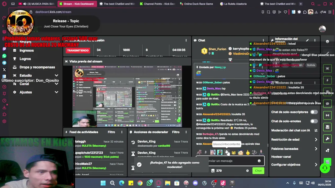Viewport: 335px width, 188px height.
Task: Open the Feed de actividades Filtro dropdown
Action: click(x=111, y=132)
